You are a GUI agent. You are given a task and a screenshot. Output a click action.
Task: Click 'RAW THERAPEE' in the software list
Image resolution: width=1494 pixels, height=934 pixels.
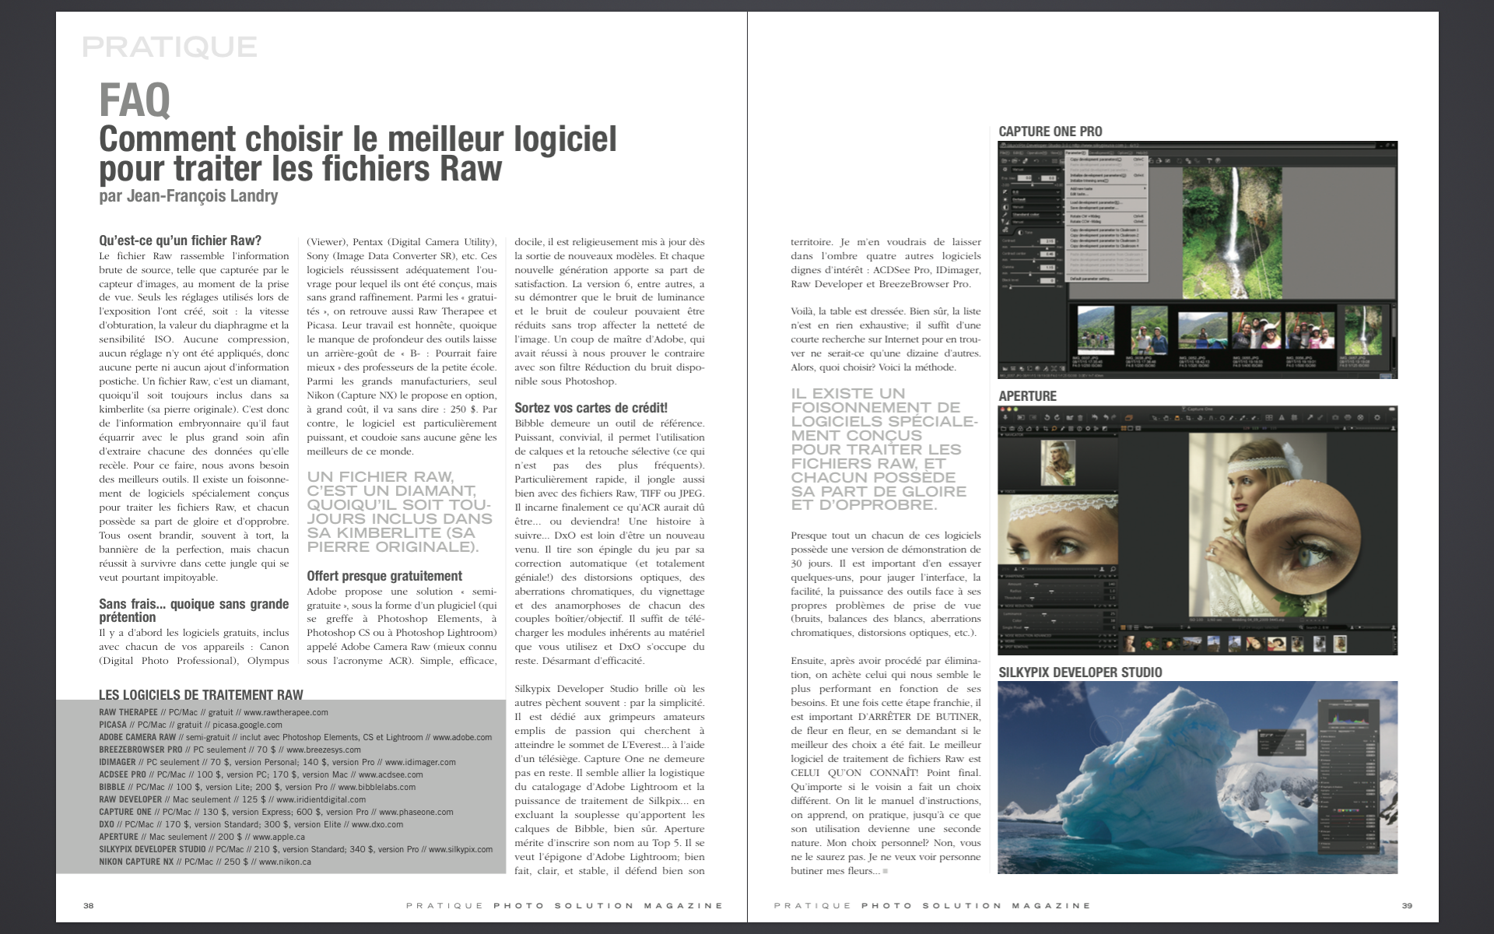coord(128,712)
